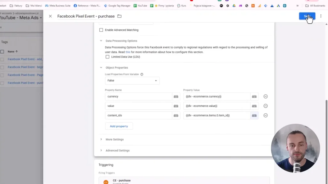Click the CE - purchase firing trigger
This screenshot has width=328, height=184.
(x=184, y=181)
